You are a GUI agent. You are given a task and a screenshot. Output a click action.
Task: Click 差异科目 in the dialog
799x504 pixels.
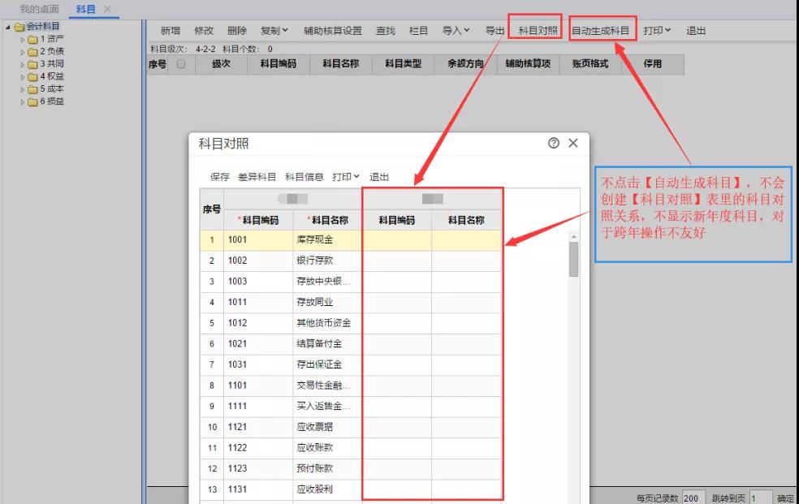click(x=257, y=177)
